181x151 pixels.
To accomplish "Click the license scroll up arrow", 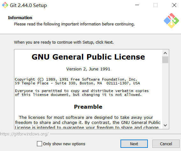I will [x=165, y=53].
